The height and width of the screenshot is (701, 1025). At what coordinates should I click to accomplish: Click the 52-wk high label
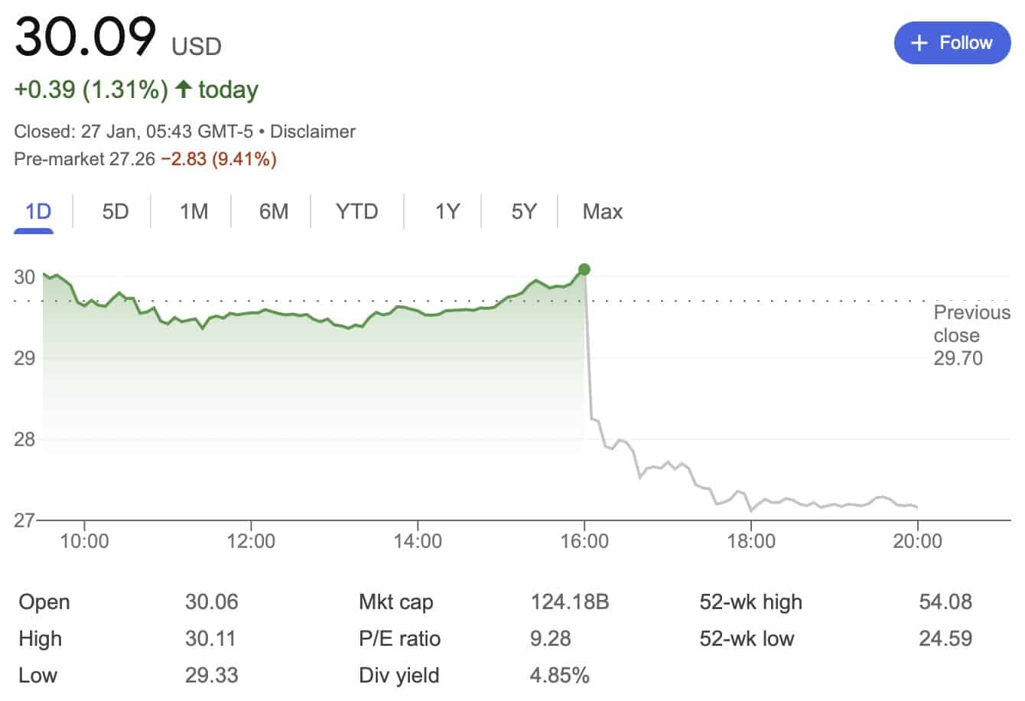[x=750, y=602]
